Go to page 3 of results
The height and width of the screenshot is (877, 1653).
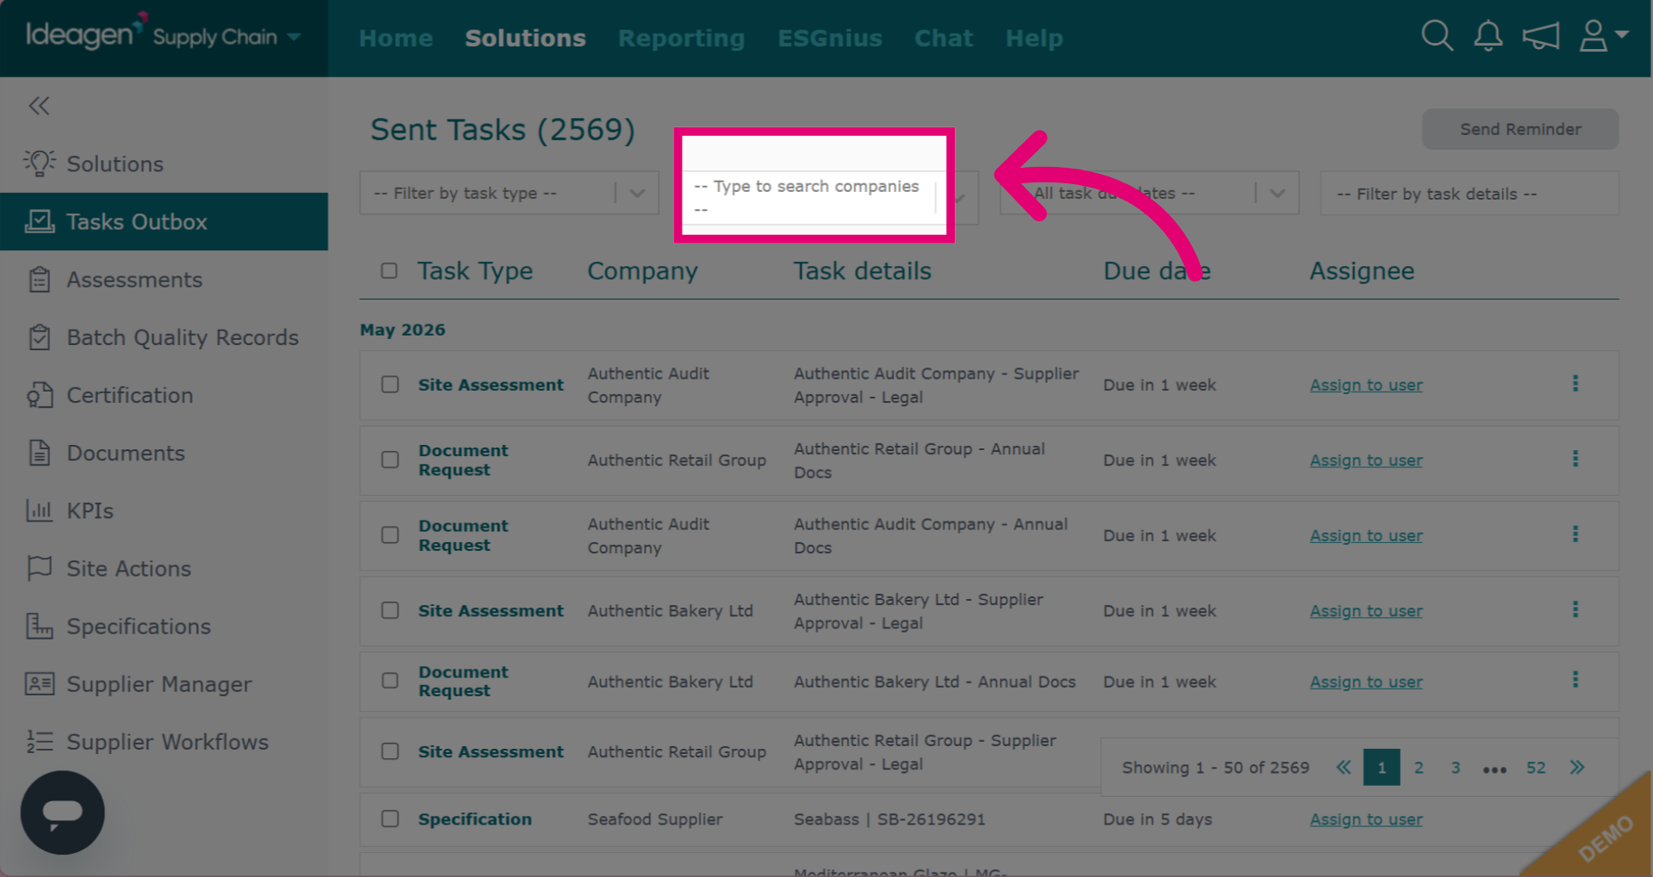tap(1456, 768)
